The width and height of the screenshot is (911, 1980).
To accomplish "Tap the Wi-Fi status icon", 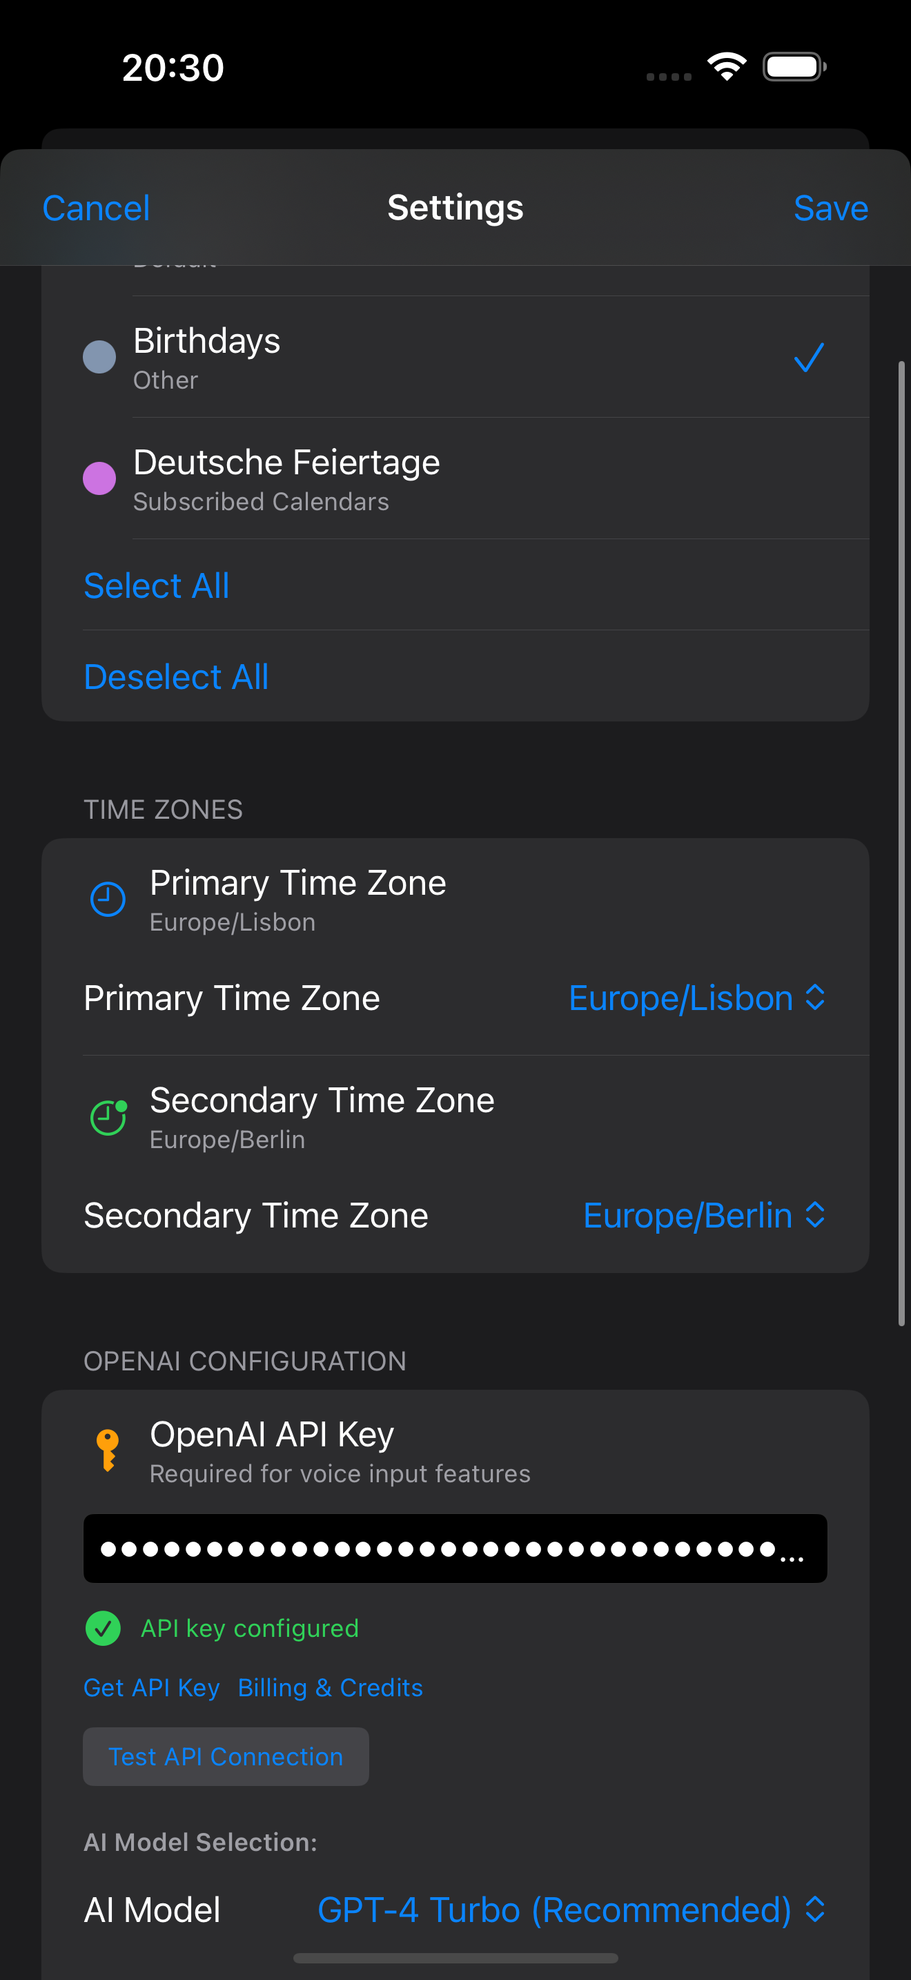I will (x=727, y=67).
